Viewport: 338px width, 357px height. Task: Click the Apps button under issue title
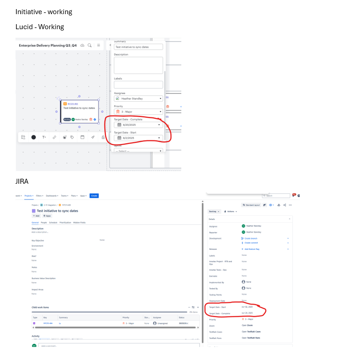tap(47, 216)
